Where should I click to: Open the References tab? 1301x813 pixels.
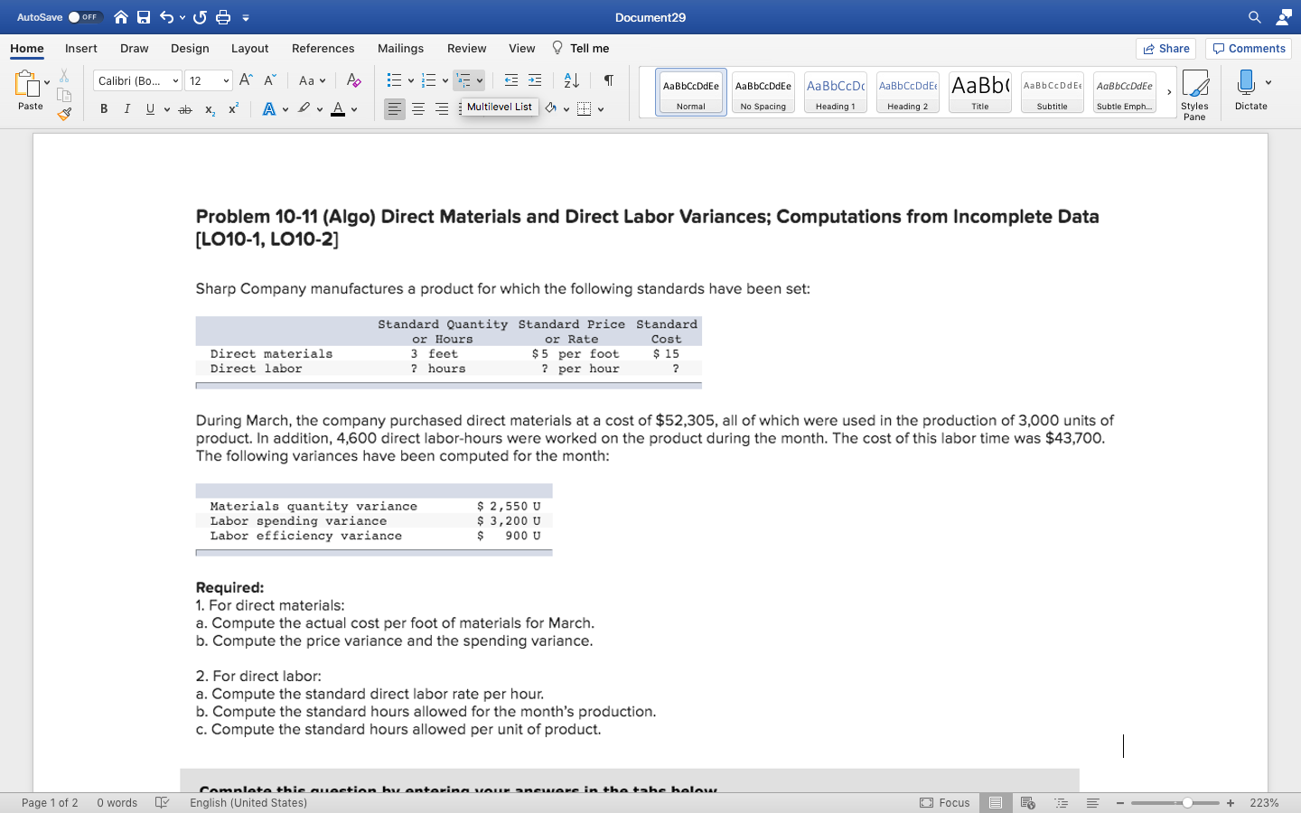323,48
